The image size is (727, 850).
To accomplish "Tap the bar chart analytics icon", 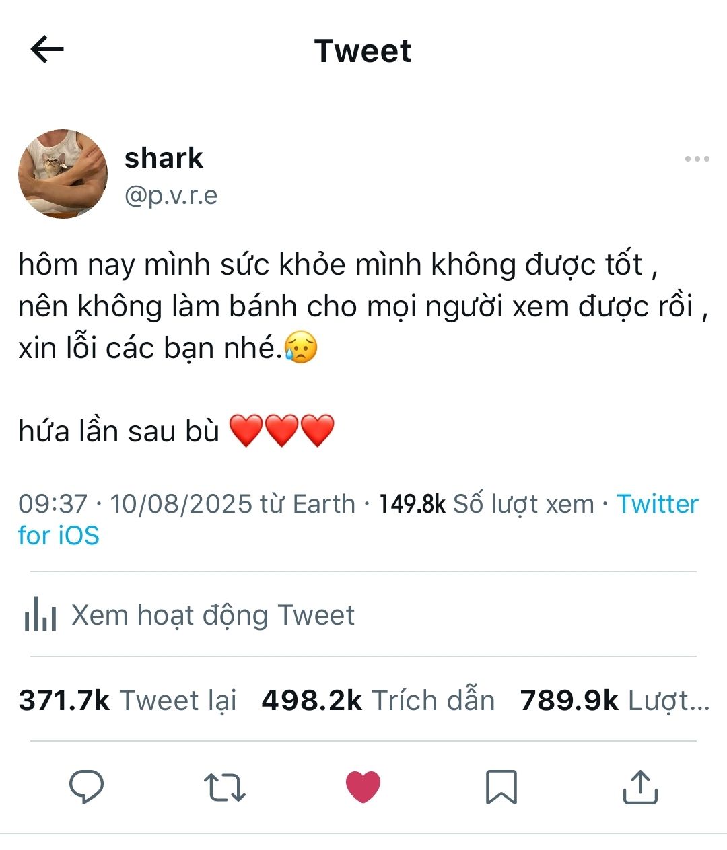I will (40, 614).
